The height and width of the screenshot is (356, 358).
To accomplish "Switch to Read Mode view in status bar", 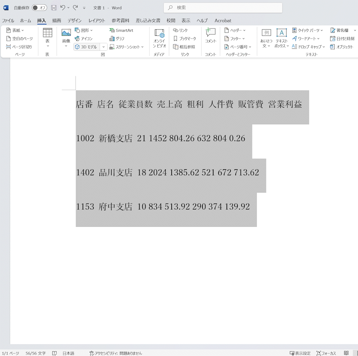I will [x=346, y=353].
